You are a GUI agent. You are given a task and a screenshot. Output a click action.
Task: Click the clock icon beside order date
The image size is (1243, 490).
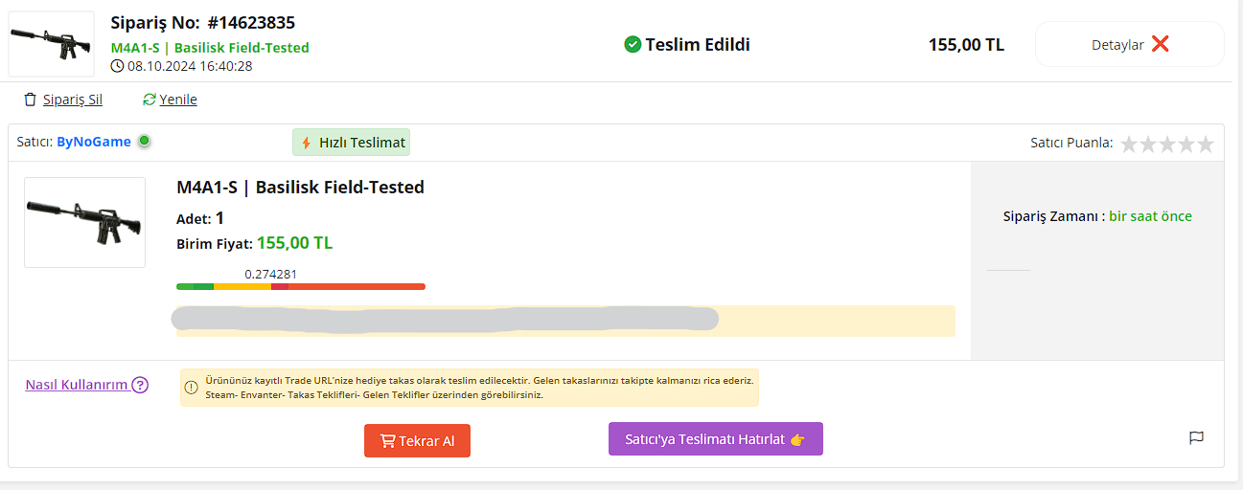click(118, 66)
